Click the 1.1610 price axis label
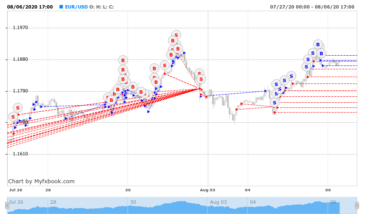Image resolution: width=365 pixels, height=214 pixels. pos(20,154)
